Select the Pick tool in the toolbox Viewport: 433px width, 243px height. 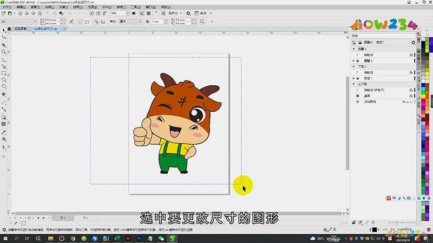click(x=4, y=30)
